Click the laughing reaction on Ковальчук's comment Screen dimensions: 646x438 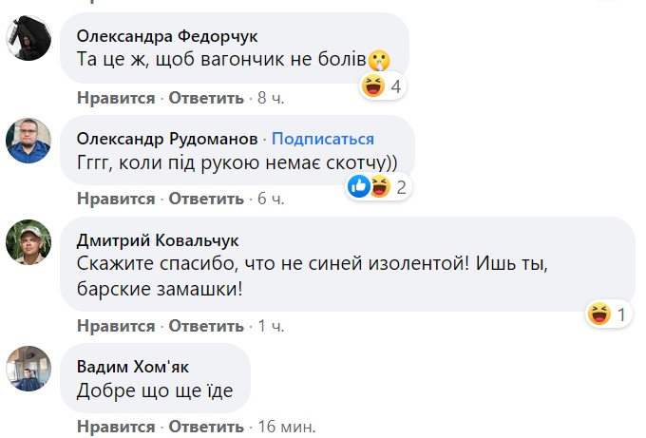click(x=599, y=313)
